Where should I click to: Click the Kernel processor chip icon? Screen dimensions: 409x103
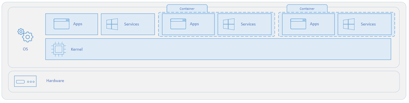[x=58, y=49]
